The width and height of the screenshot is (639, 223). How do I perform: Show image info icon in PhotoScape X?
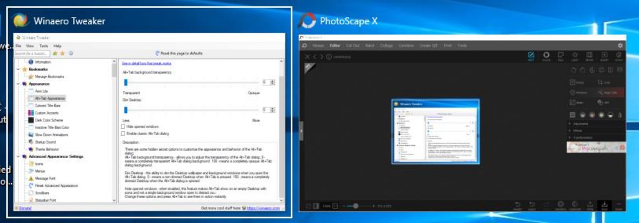point(328,56)
